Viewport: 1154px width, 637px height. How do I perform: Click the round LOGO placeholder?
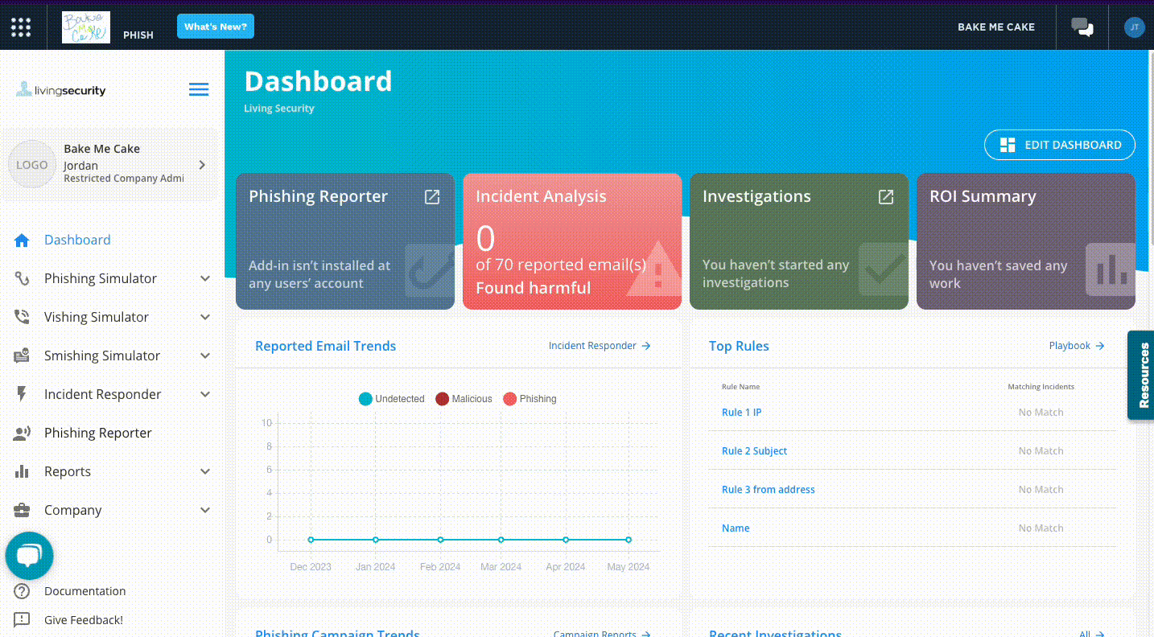tap(32, 165)
